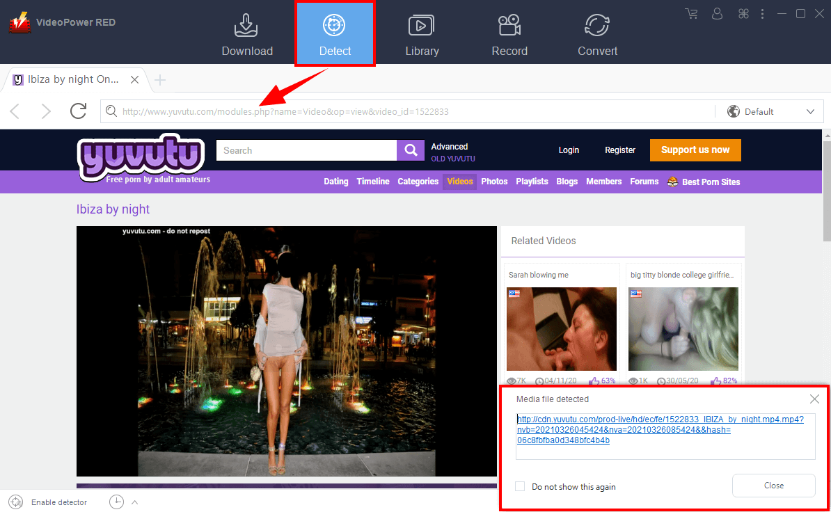Click the 'Support us now' button
The height and width of the screenshot is (512, 831).
click(695, 150)
